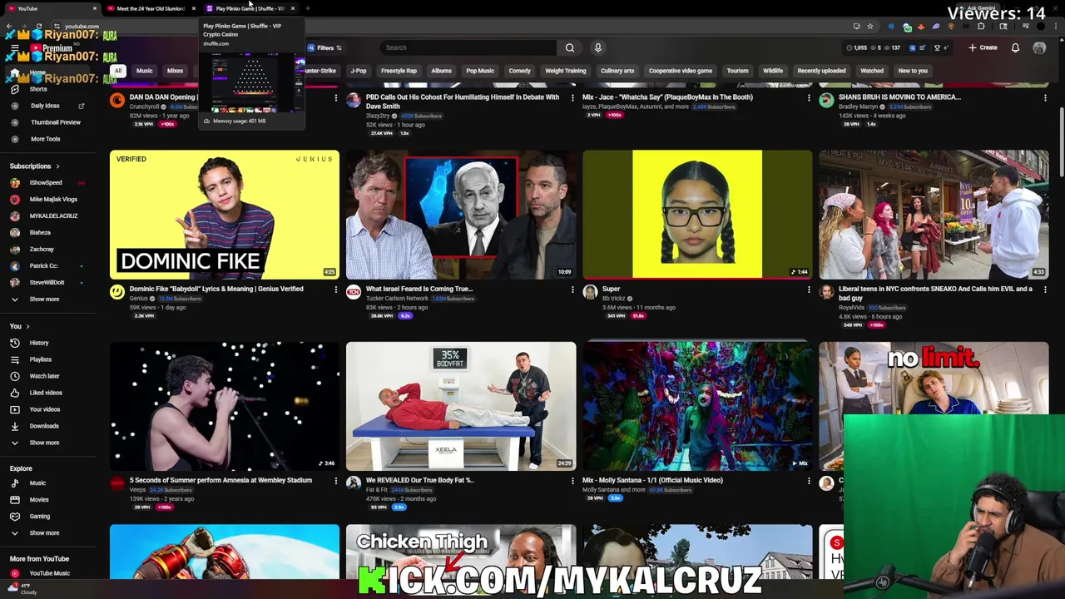The image size is (1065, 599).
Task: Open a new browser tab
Action: pyautogui.click(x=308, y=8)
